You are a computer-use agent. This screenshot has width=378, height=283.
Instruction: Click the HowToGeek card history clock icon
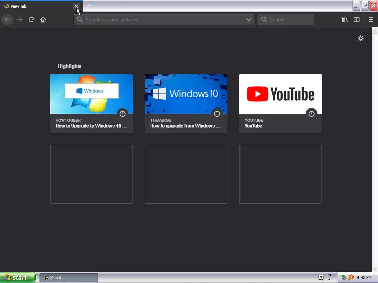tap(123, 114)
